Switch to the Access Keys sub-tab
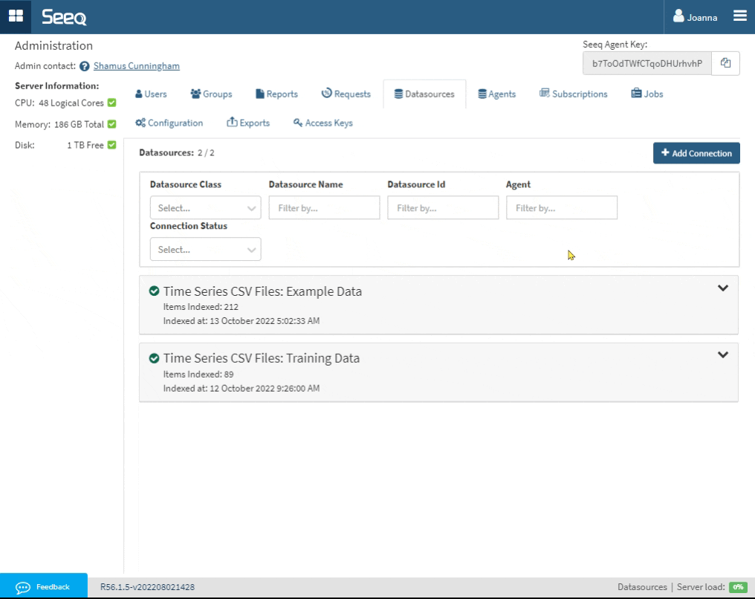 [323, 123]
